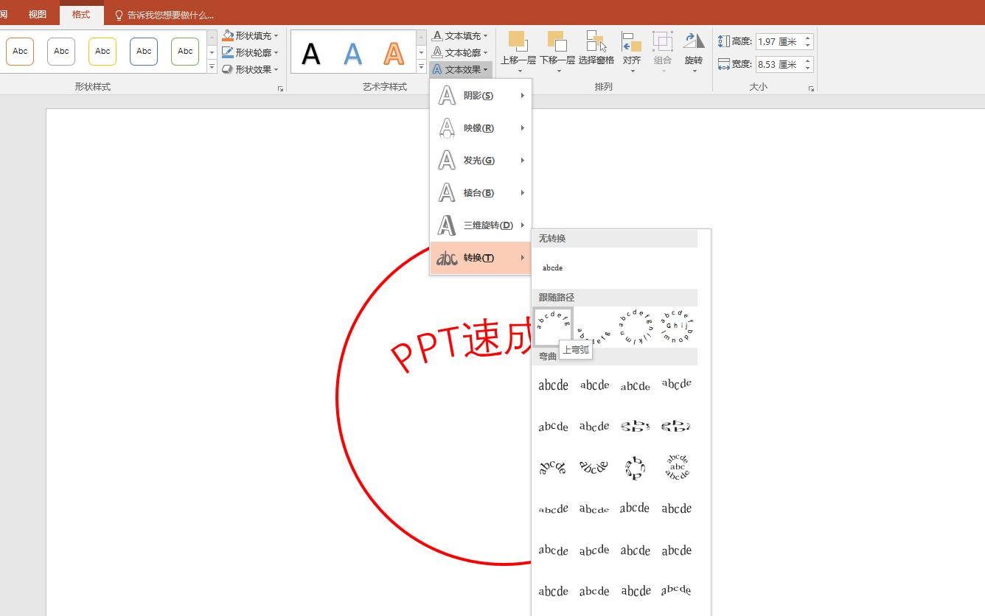Open the 形状效果 (Shape Effects) menu
The height and width of the screenshot is (616, 985).
tap(251, 69)
